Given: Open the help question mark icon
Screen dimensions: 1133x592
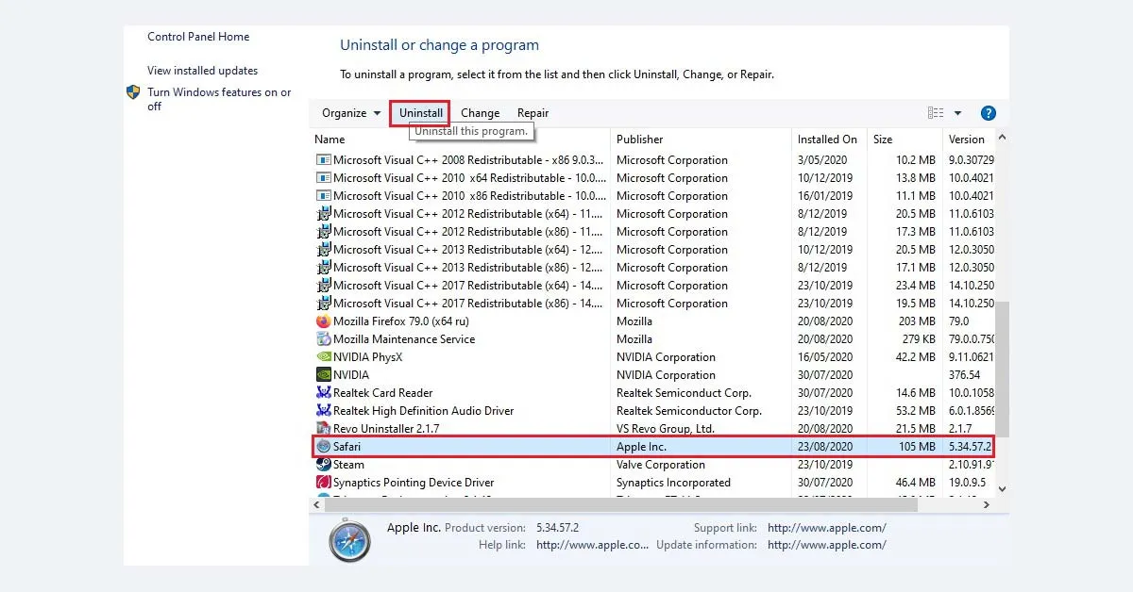Looking at the screenshot, I should click(989, 113).
